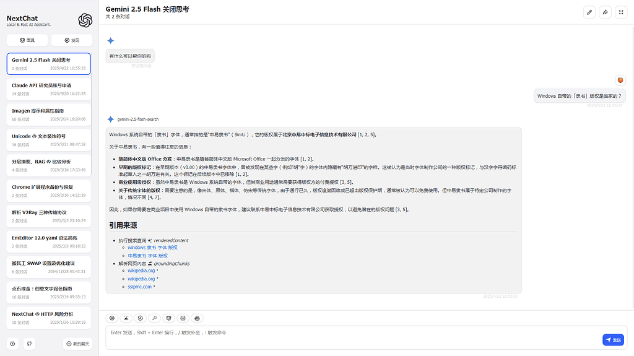The image size is (634, 356).
Task: Click the auto-theme icon above input box
Action: pyautogui.click(x=141, y=318)
